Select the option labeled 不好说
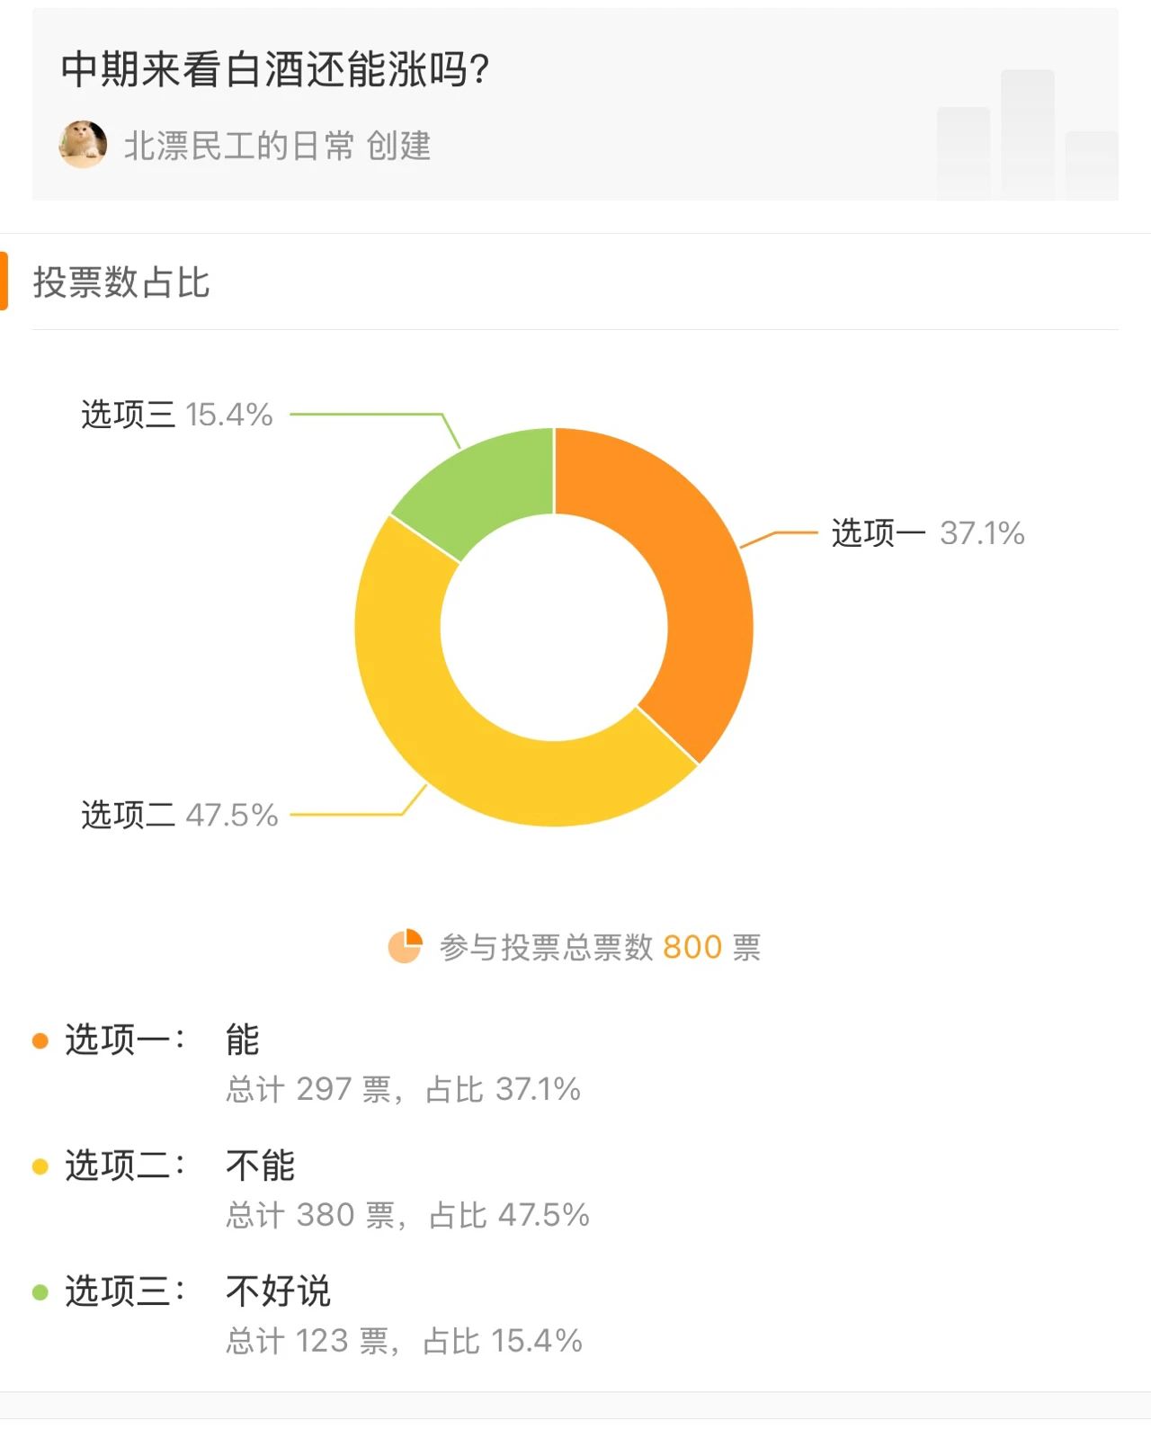1151x1429 pixels. (x=278, y=1291)
